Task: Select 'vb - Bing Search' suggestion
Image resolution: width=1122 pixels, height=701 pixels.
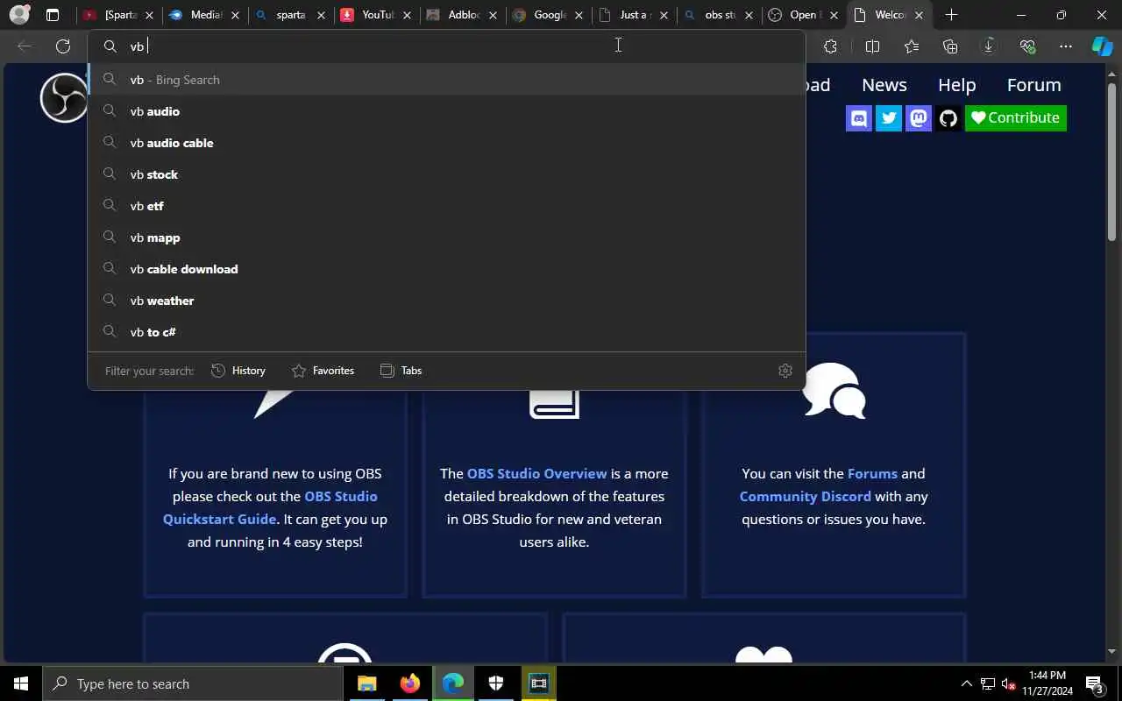Action: 447,80
